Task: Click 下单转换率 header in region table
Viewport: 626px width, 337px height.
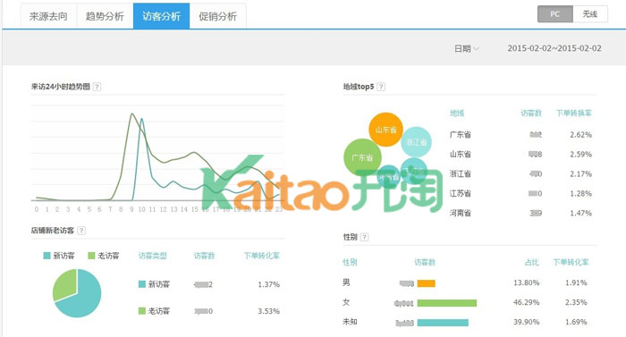Action: click(574, 113)
